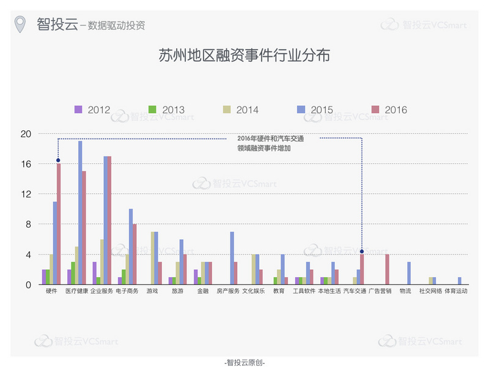This screenshot has height=367, width=489.
Task: Click the tallest 2015 bar in 医疗健康
Action: click(x=80, y=213)
